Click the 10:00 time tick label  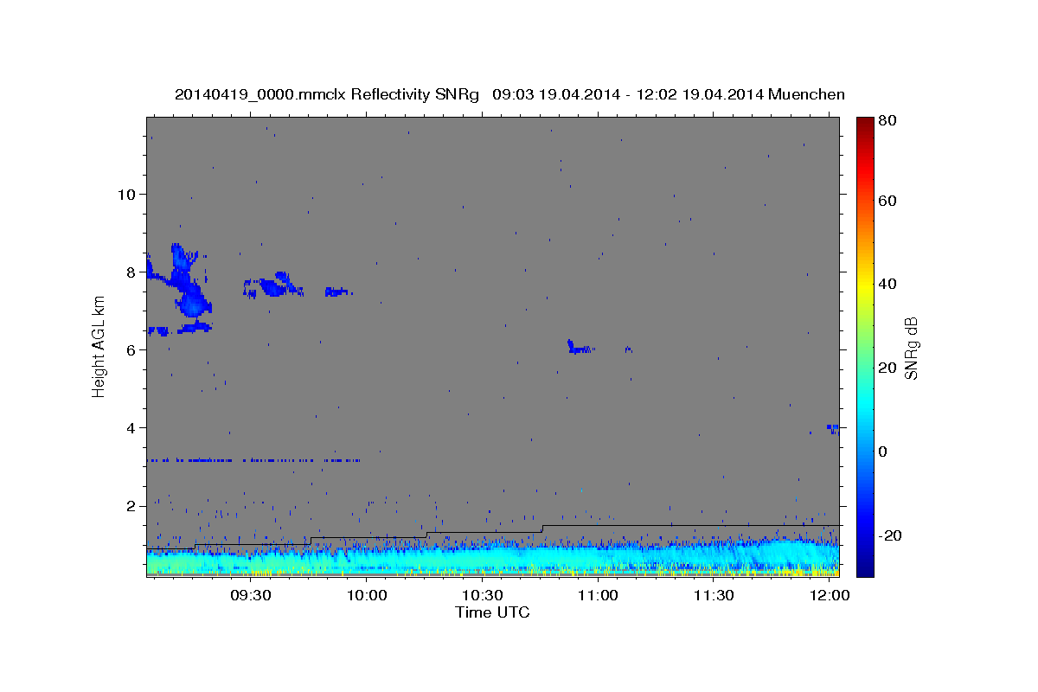click(367, 595)
